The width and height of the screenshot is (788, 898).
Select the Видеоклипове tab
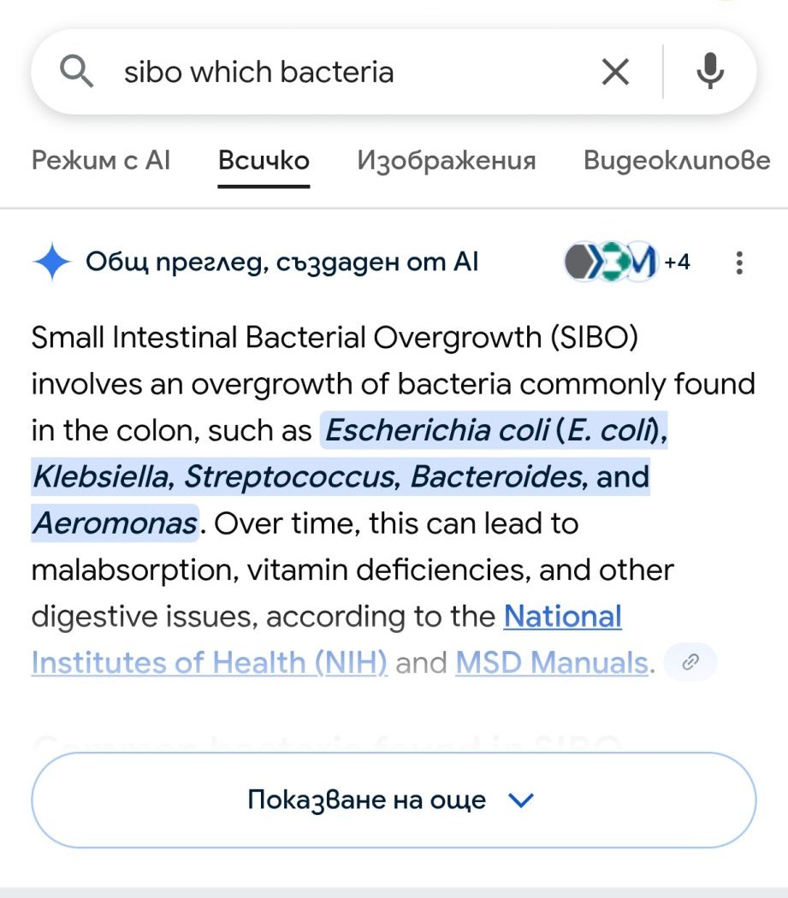pos(677,160)
